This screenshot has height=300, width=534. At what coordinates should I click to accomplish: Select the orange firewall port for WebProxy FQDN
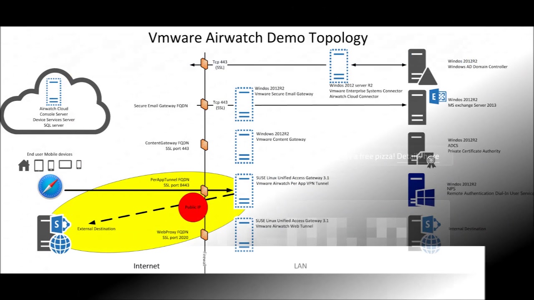204,235
